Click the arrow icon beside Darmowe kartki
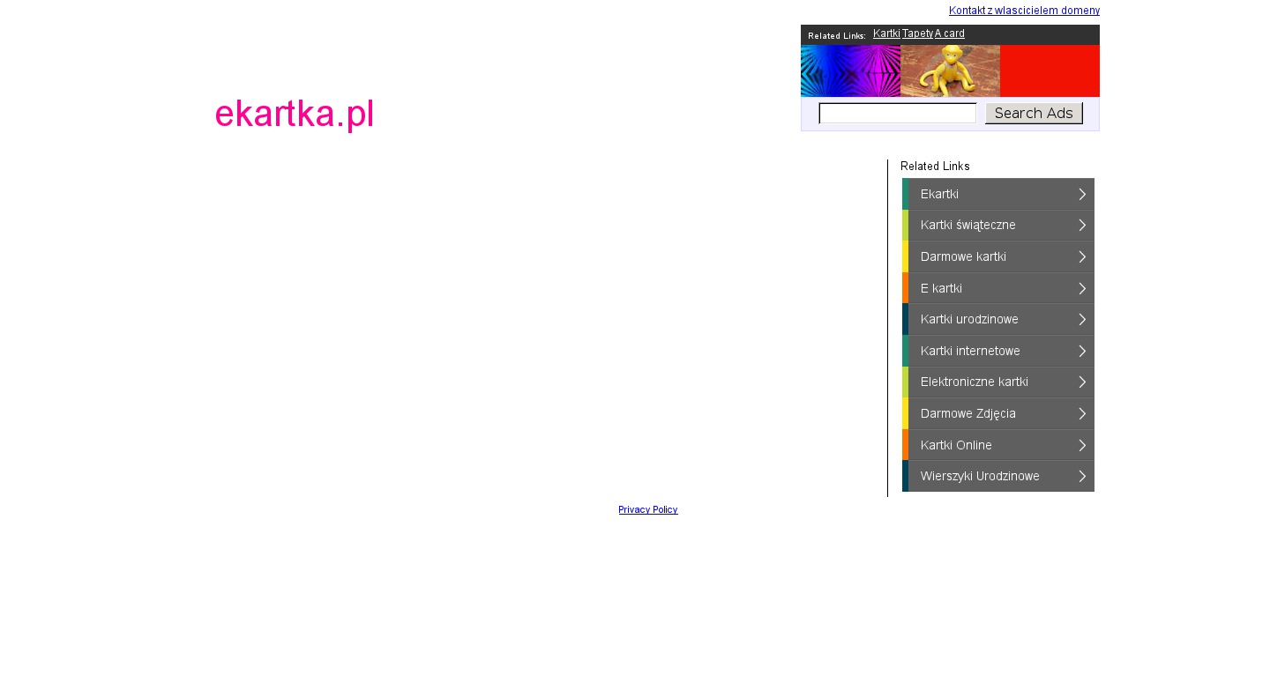The width and height of the screenshot is (1270, 690). [1082, 256]
